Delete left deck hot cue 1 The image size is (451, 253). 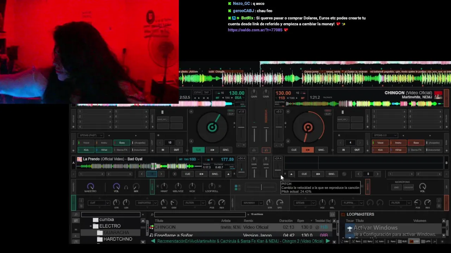(110, 111)
